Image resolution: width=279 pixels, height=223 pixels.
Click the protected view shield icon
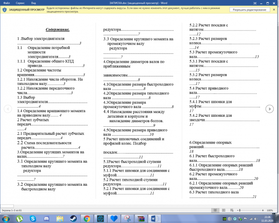pyautogui.click(x=5, y=10)
